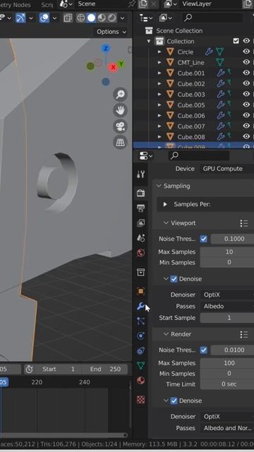
Task: Click the viewport pan hand gizmo
Action: click(x=121, y=110)
